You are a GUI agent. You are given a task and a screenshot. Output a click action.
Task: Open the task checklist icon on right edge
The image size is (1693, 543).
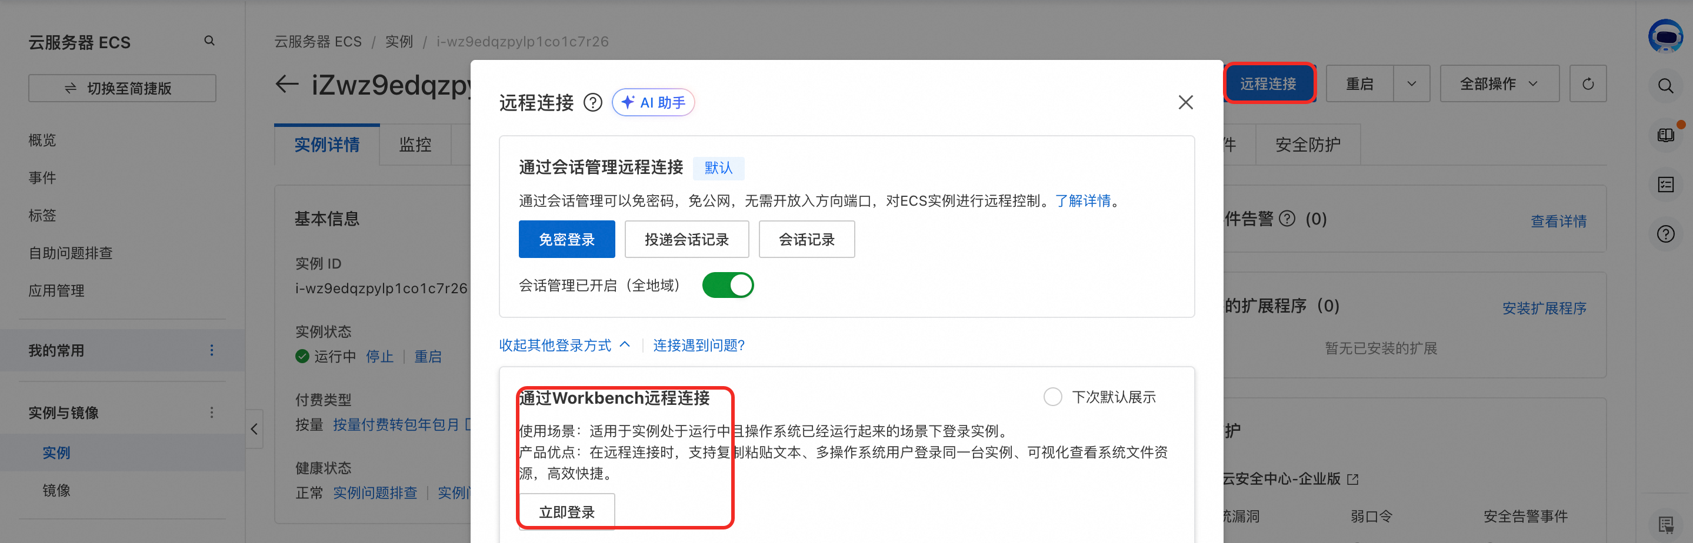1666,185
